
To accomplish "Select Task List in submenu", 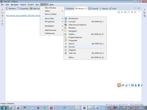I will 85,53.
